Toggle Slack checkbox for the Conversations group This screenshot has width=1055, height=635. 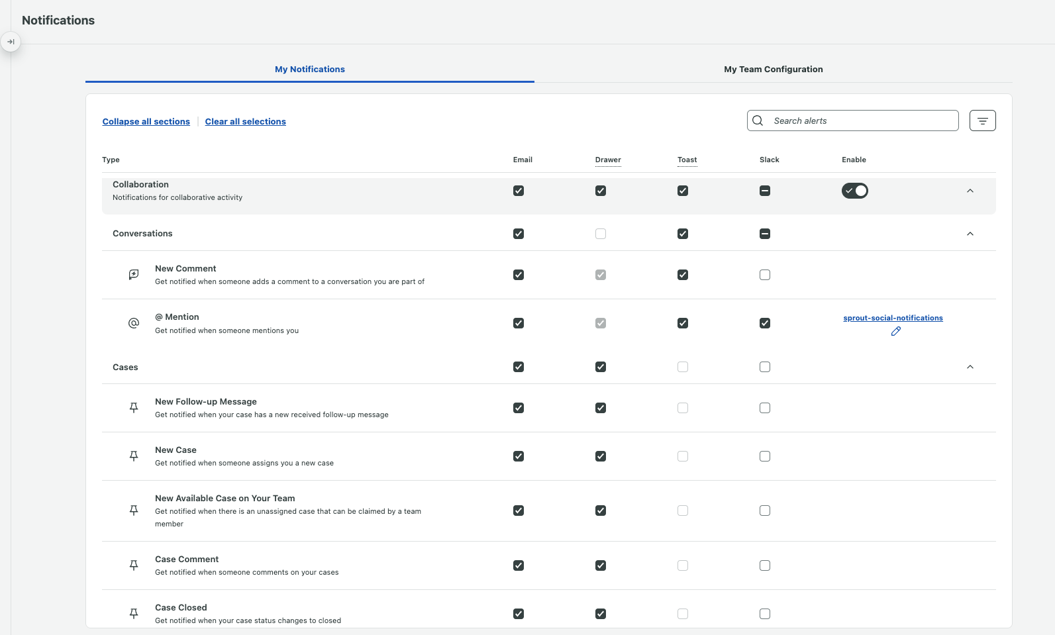coord(765,234)
